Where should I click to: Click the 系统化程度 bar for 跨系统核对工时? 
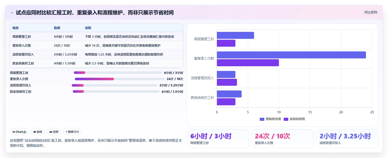pyautogui.click(x=226, y=102)
